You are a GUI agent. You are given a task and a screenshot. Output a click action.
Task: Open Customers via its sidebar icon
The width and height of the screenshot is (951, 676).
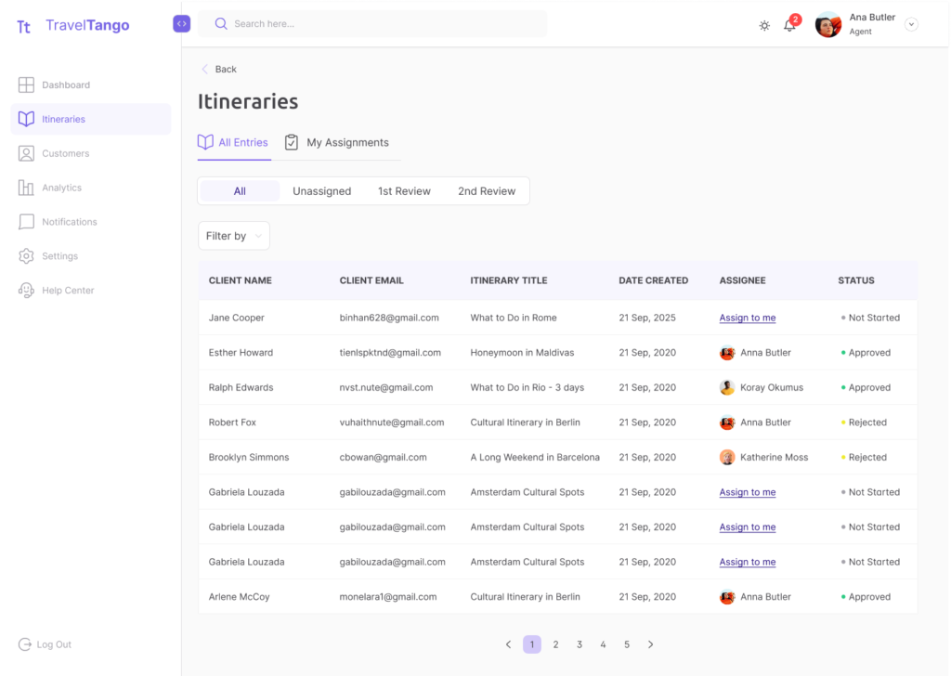(x=26, y=153)
